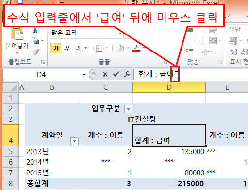The image size is (248, 190).
Task: Click the 2015년 row label cell
Action: tap(52, 173)
